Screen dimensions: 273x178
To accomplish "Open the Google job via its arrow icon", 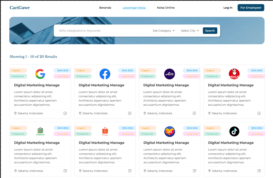I will (x=65, y=114).
